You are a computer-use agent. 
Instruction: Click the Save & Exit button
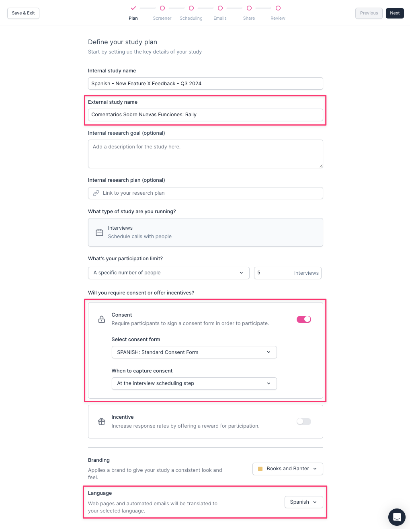[x=23, y=13]
